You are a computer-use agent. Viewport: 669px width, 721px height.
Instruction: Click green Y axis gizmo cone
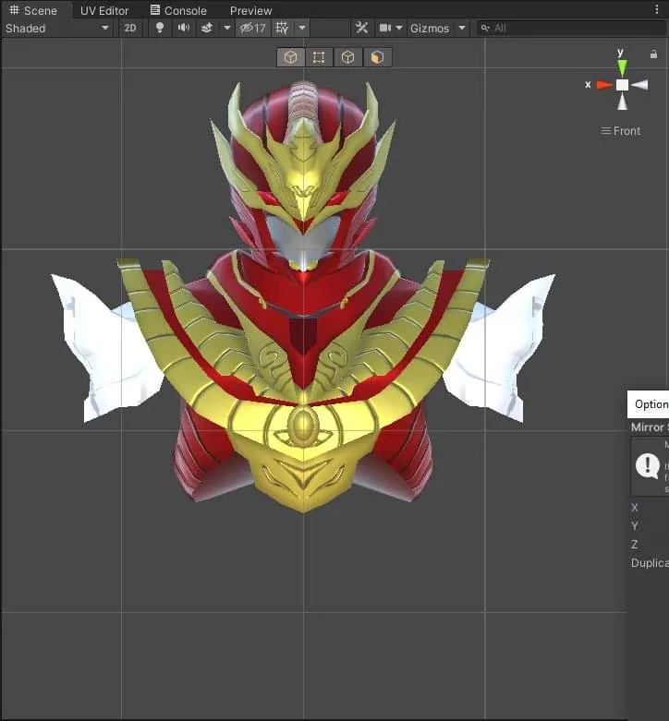coord(622,68)
